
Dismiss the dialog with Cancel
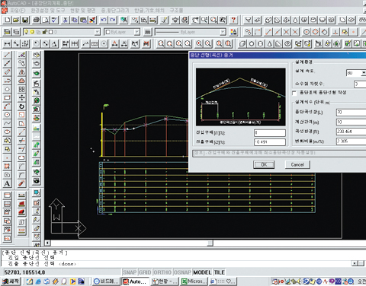click(297, 164)
